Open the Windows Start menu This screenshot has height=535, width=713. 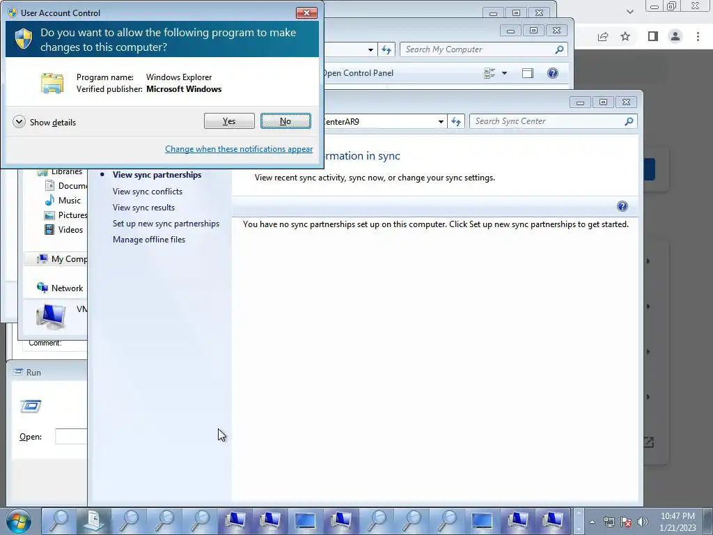coord(19,521)
